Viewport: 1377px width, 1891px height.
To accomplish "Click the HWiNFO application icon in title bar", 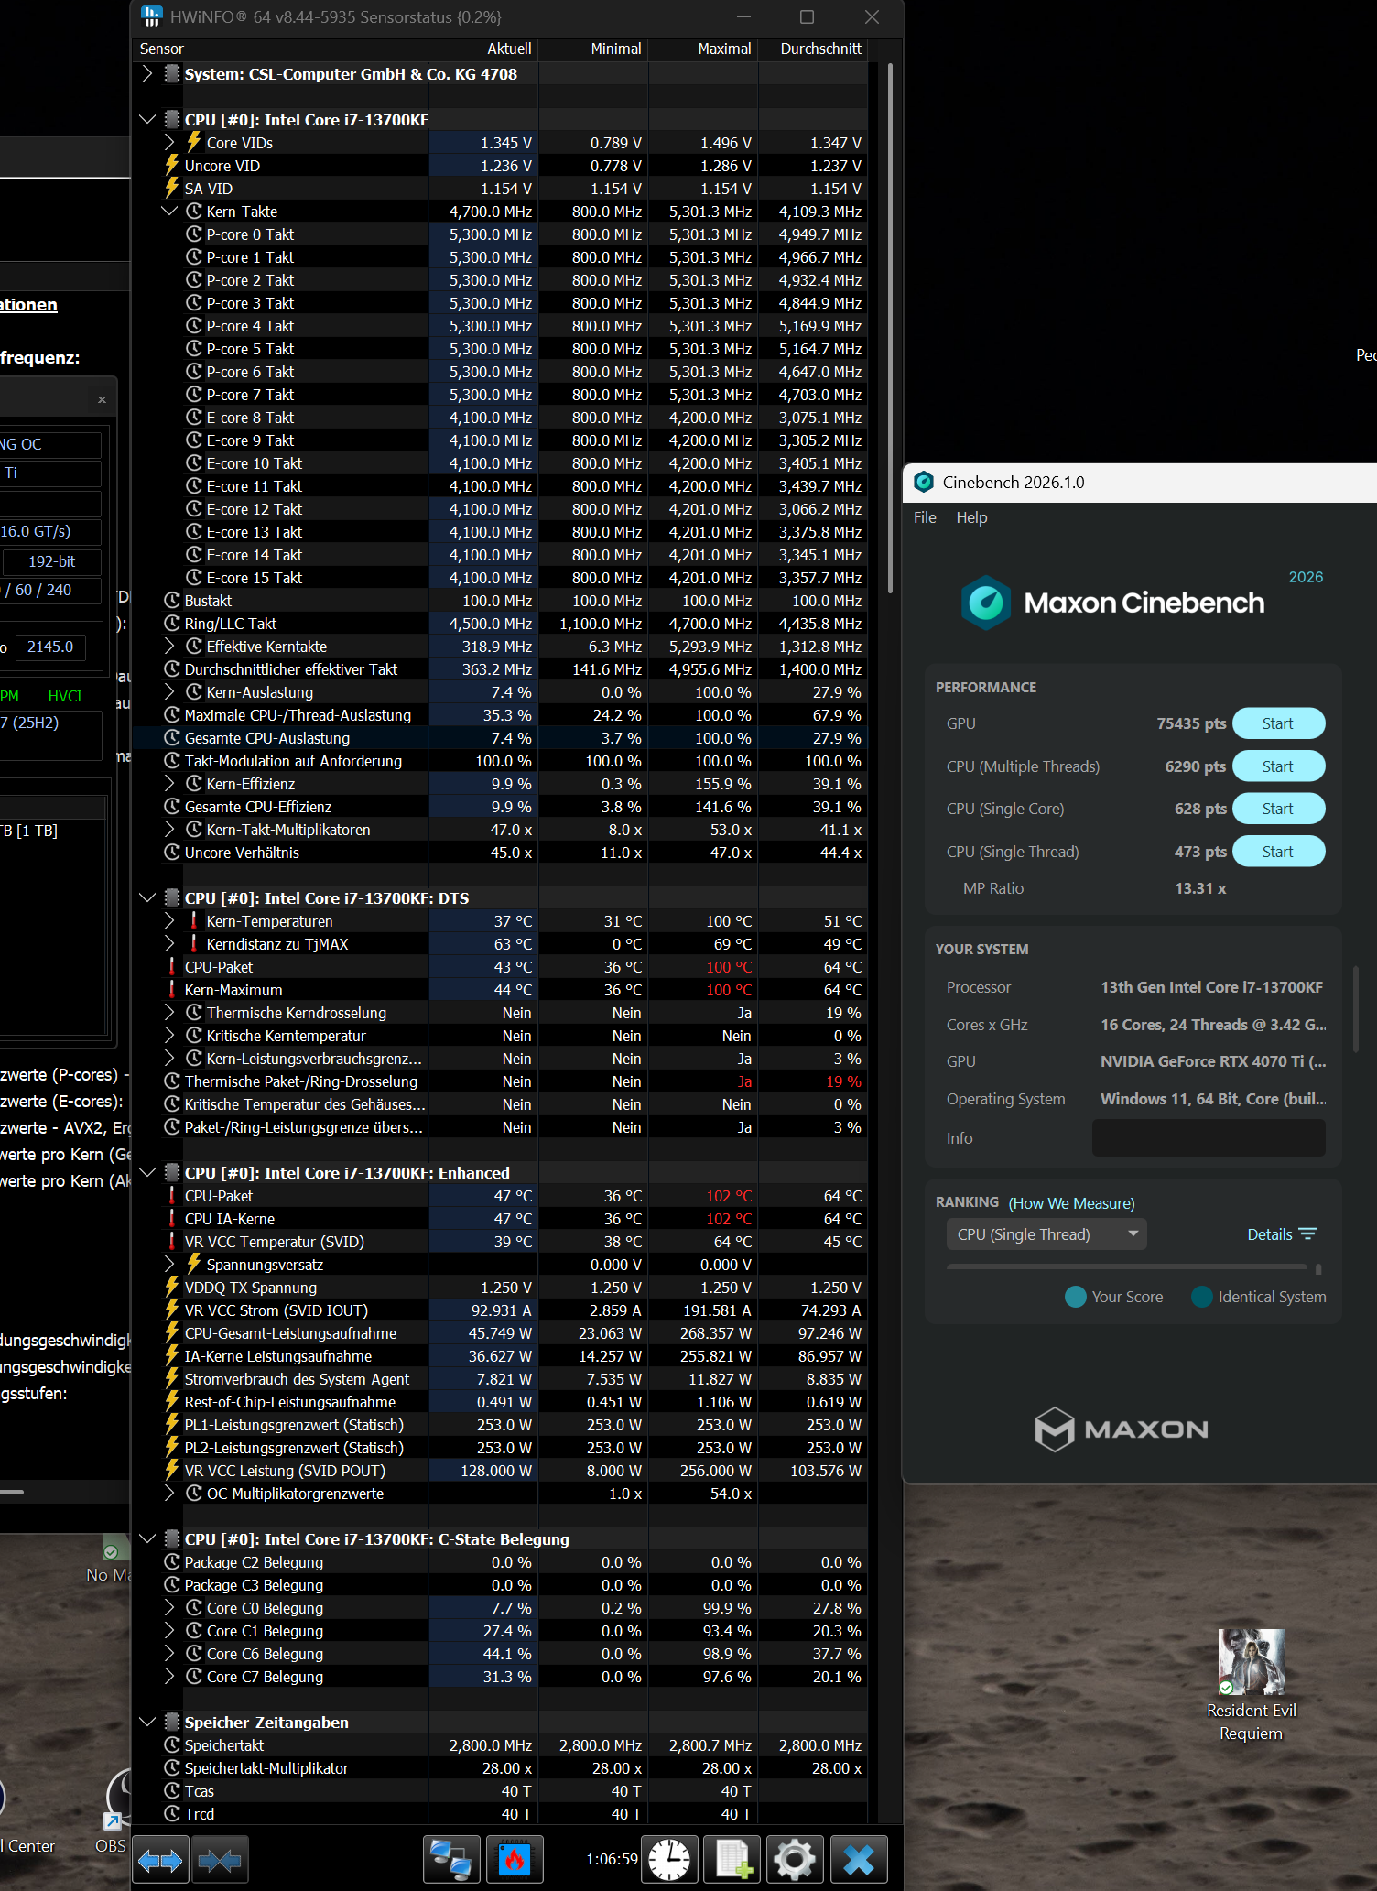I will pos(152,16).
